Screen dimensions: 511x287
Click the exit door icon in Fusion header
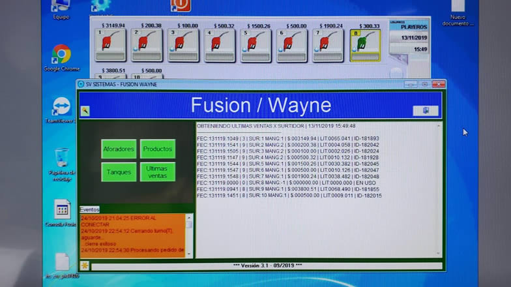point(425,110)
